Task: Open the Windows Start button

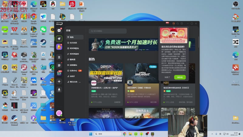Action: coord(91,134)
